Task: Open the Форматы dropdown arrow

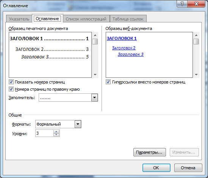Action: (78, 124)
